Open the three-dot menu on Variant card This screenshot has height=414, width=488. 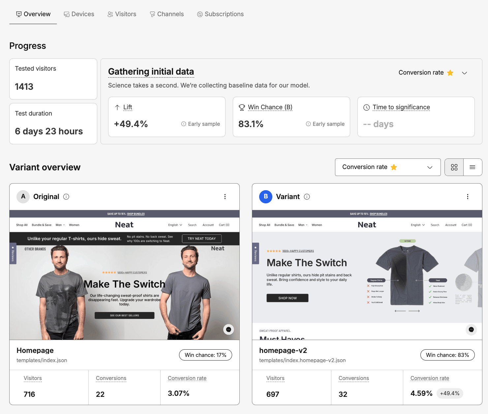point(468,197)
